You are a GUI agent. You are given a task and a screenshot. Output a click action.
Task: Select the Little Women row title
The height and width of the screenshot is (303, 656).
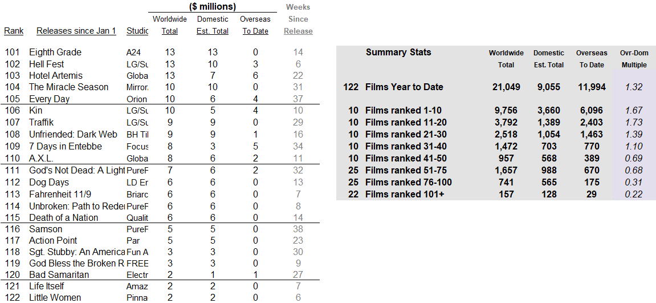[x=55, y=297]
